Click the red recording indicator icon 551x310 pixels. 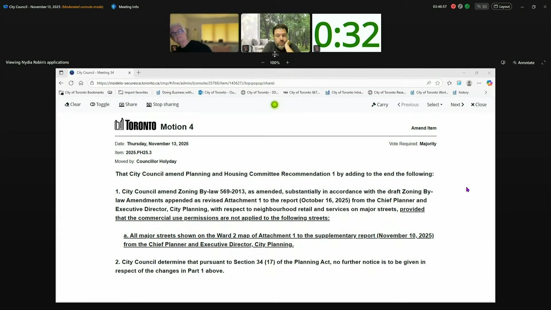click(x=453, y=6)
